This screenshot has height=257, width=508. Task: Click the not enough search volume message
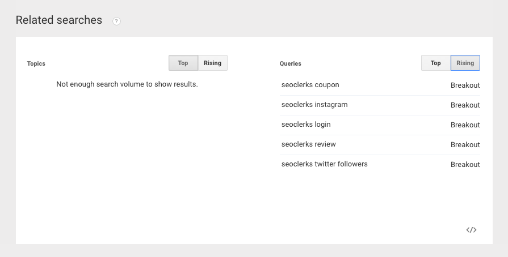click(x=127, y=84)
